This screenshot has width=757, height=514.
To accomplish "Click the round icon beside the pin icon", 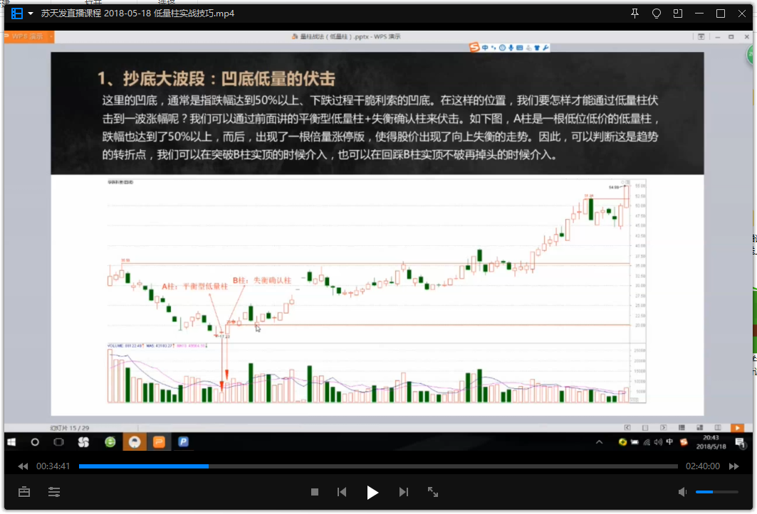I will coord(657,14).
